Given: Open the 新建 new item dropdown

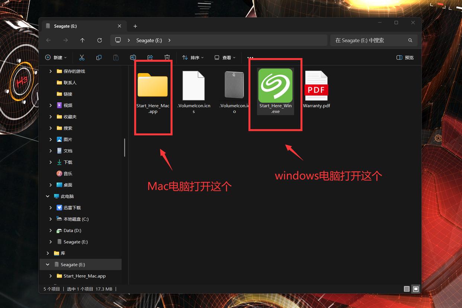Looking at the screenshot, I should point(56,58).
